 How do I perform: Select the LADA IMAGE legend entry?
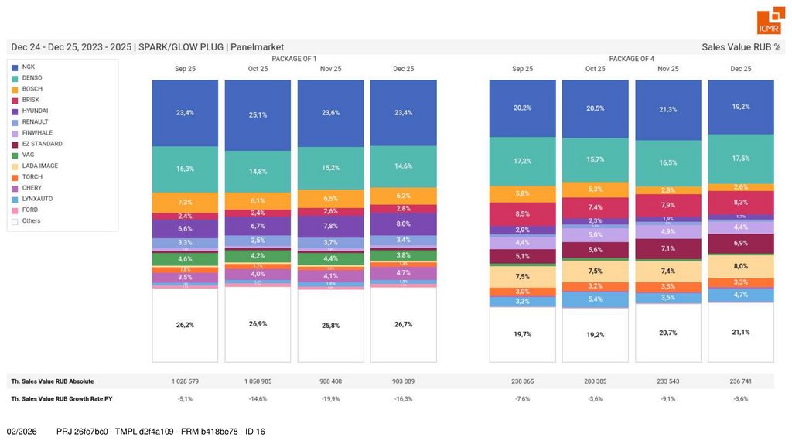point(39,166)
